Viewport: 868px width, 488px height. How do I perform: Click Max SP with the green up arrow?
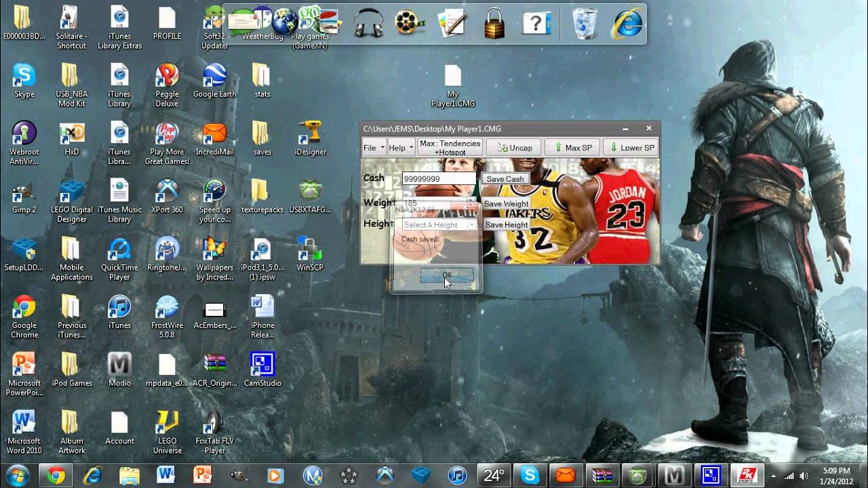point(572,148)
